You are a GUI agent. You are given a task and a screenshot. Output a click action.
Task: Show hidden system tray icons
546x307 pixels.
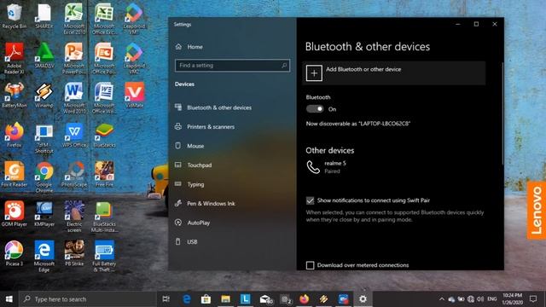click(x=442, y=299)
